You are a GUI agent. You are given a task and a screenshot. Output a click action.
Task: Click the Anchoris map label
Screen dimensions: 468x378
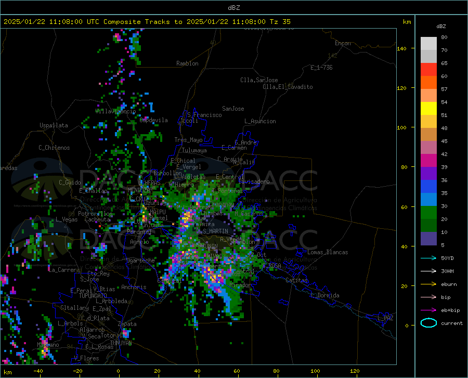pos(134,288)
